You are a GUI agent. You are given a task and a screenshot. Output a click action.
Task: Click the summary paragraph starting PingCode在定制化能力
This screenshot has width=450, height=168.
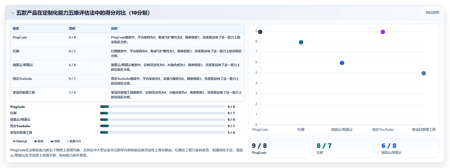click(x=127, y=153)
